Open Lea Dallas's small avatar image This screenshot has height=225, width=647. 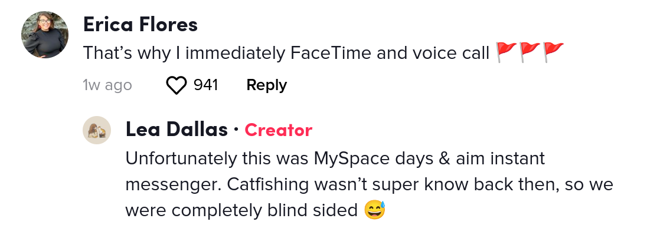(97, 130)
